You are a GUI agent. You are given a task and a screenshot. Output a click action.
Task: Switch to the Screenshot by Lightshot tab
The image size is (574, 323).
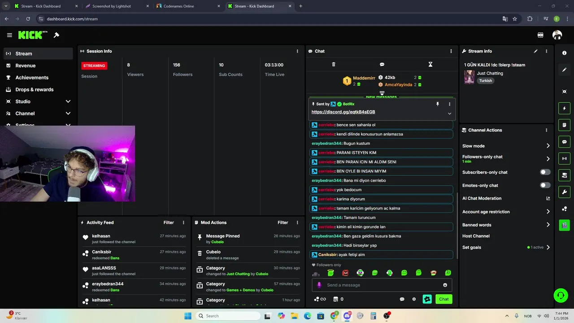tap(117, 6)
